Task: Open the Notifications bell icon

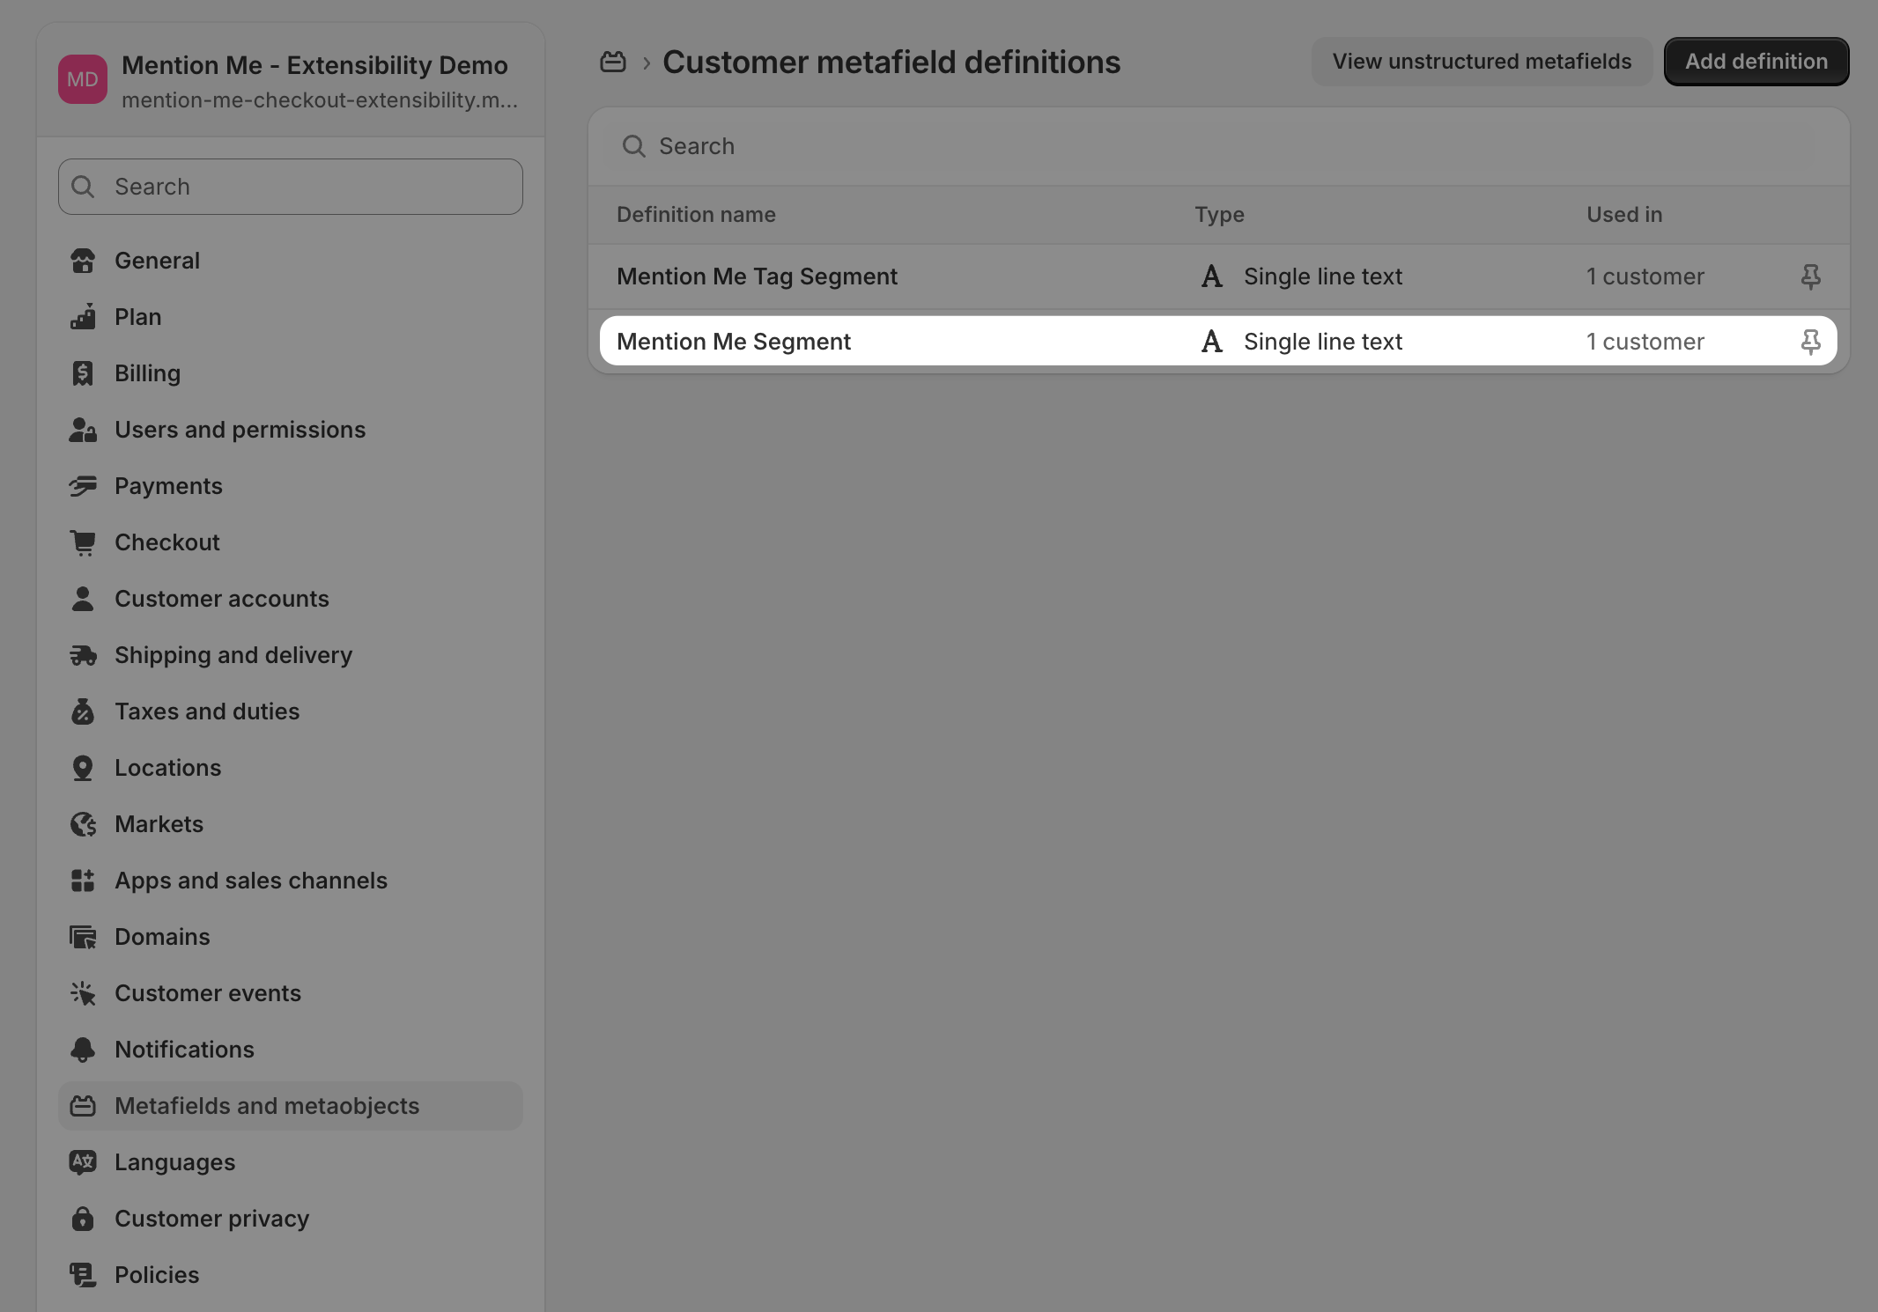Action: tap(84, 1050)
